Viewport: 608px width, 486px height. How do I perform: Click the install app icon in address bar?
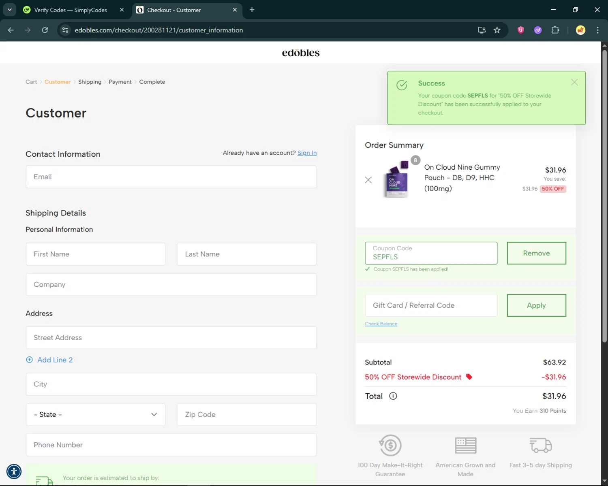click(x=482, y=30)
